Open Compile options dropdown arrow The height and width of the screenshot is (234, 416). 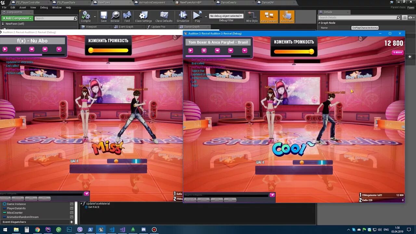point(95,16)
